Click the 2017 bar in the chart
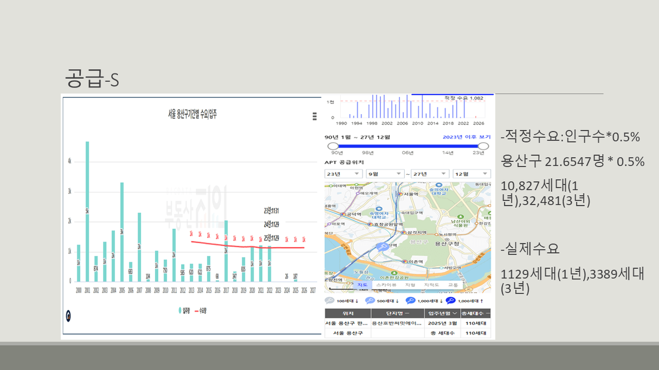659x370 pixels. click(x=226, y=251)
